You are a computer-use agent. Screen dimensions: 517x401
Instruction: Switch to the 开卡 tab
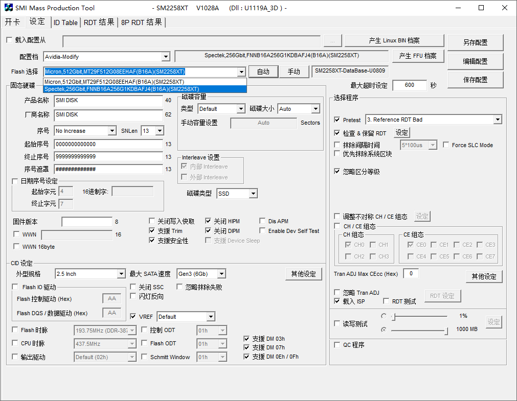coord(12,22)
